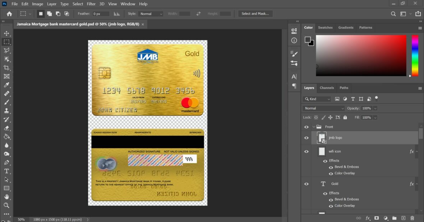
Task: Click the Feather input field
Action: pos(101,14)
